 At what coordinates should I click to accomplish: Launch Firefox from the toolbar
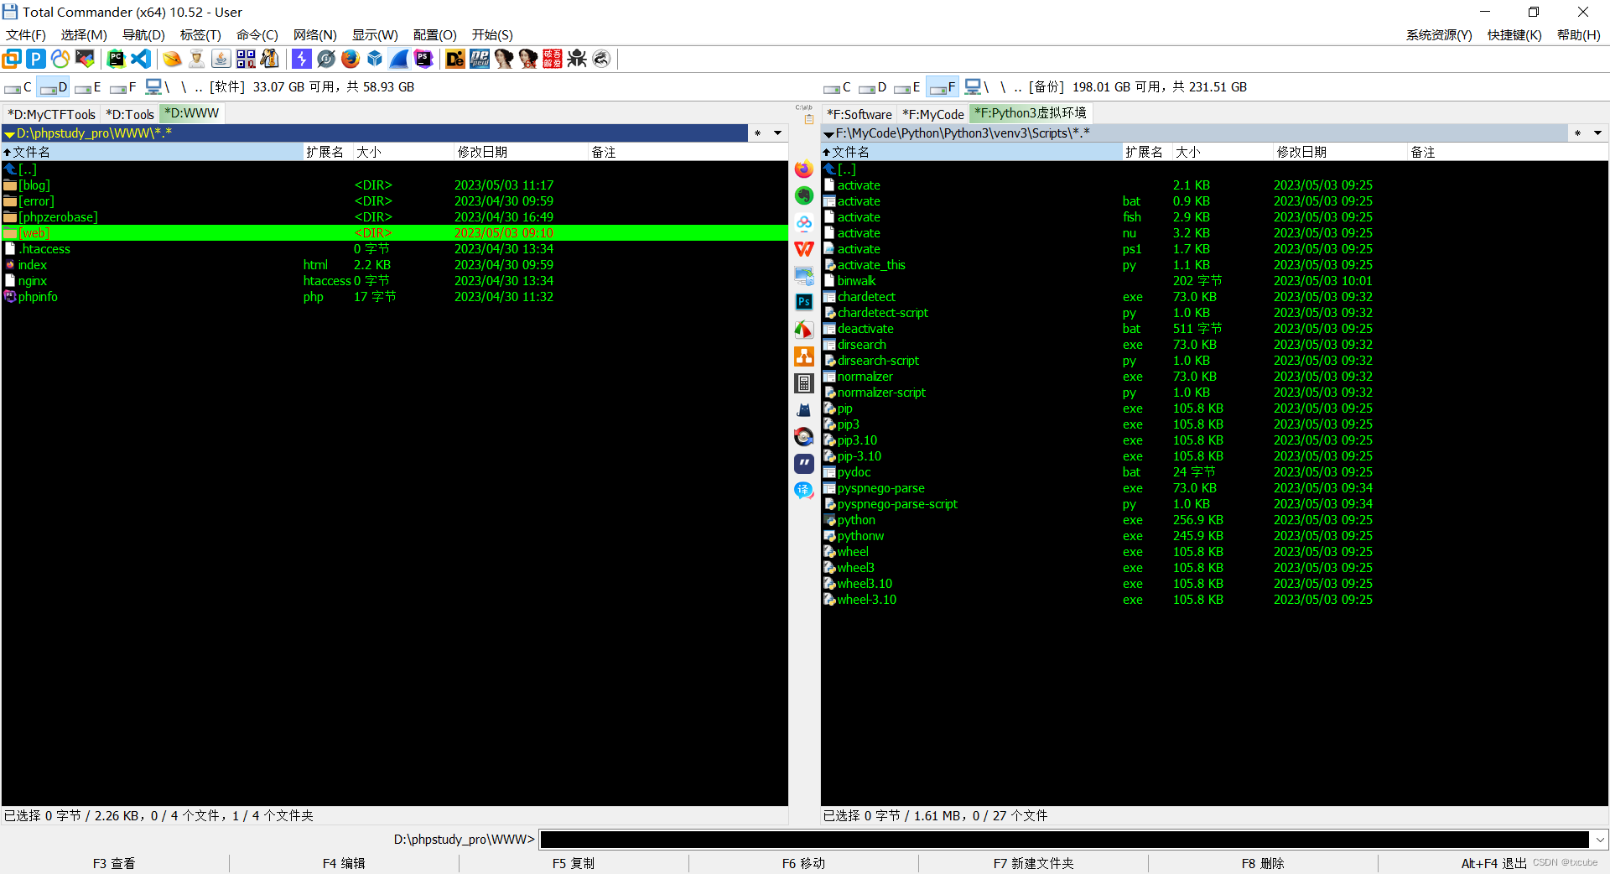[x=351, y=59]
